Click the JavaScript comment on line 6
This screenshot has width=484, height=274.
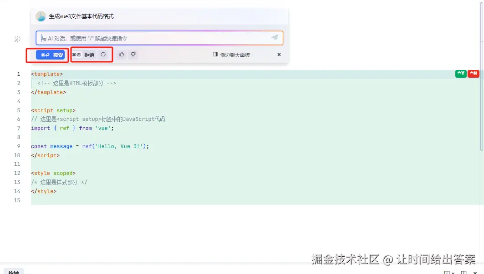coord(98,119)
